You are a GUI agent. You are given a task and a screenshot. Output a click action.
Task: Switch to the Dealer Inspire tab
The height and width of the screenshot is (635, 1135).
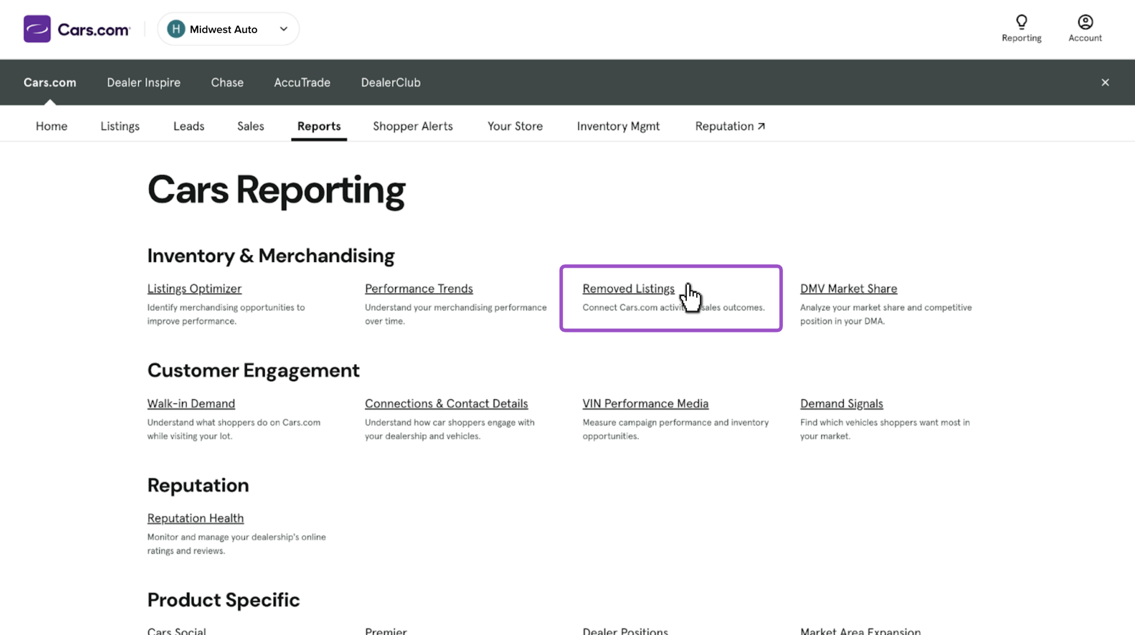tap(144, 82)
